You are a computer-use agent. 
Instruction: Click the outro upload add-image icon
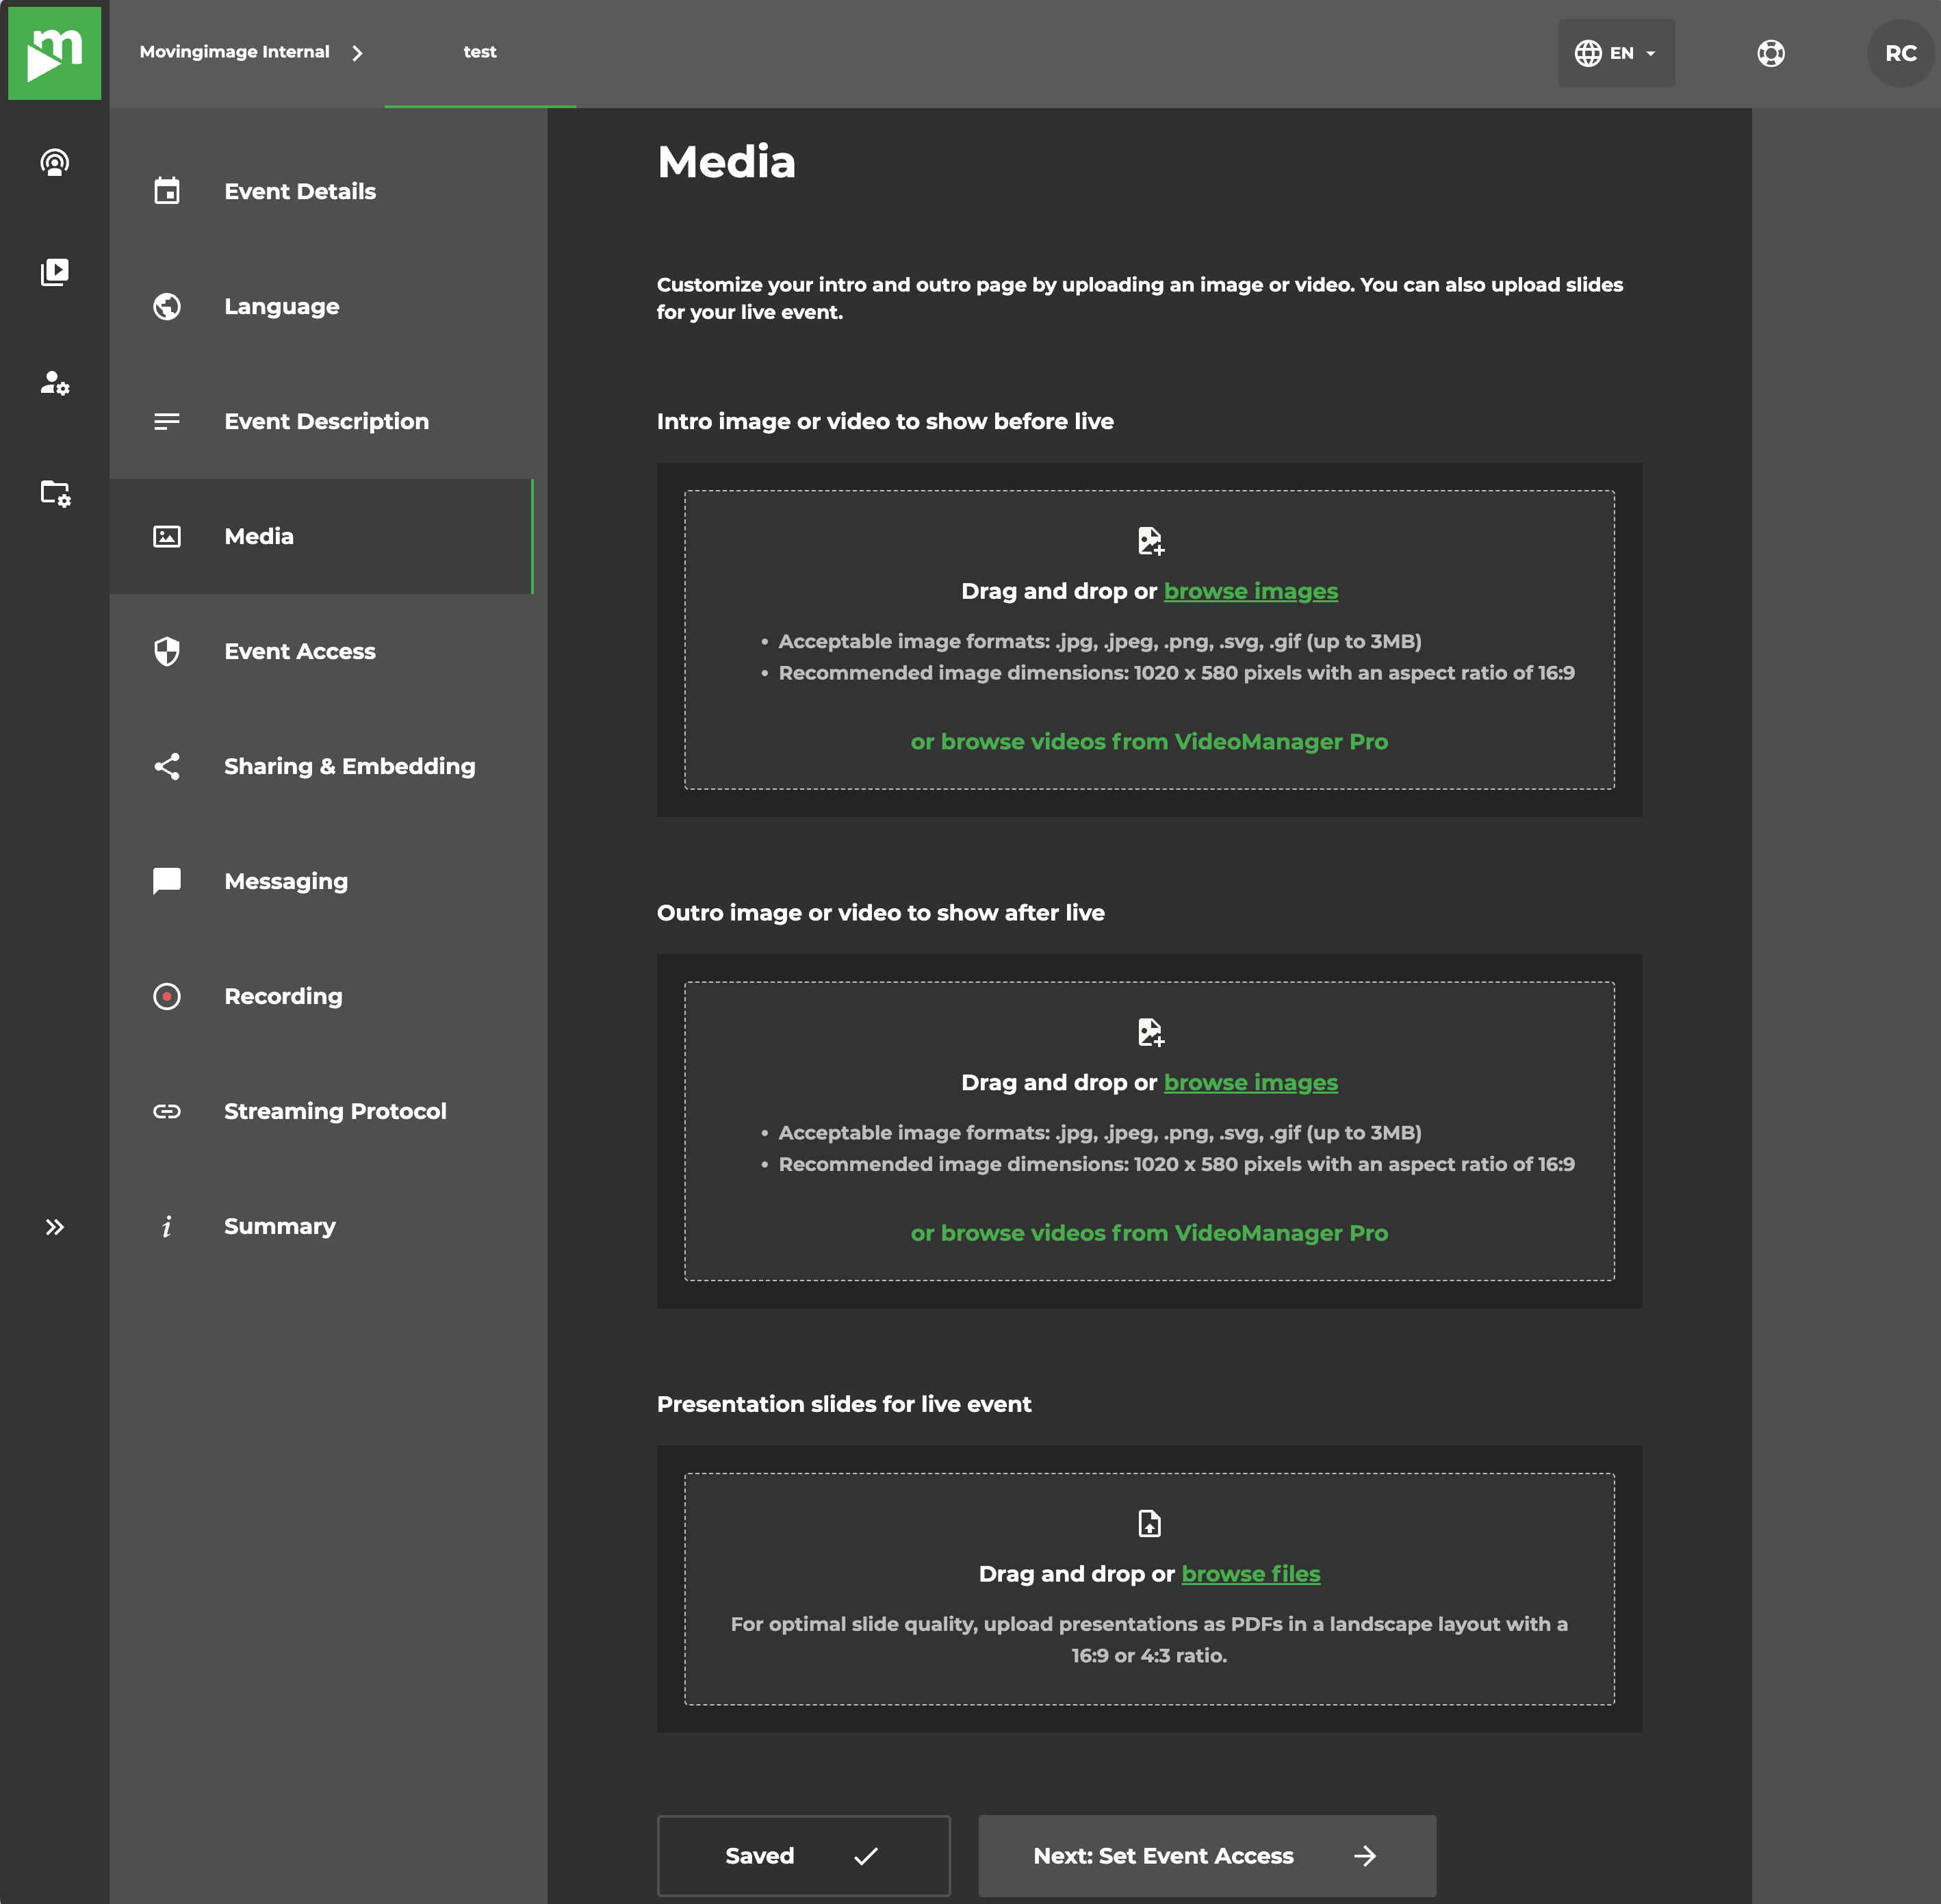[x=1150, y=1032]
